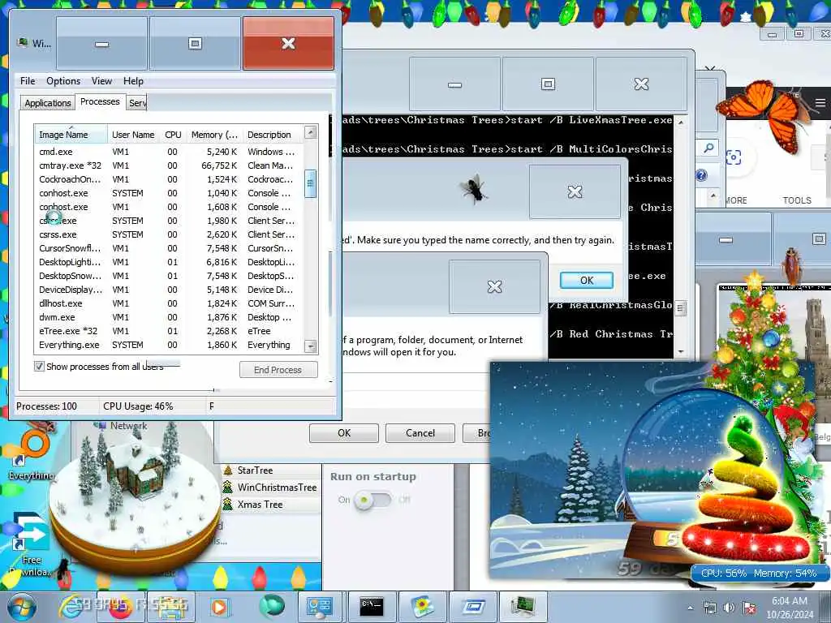Switch to the Command Prompt taskbar button
Viewport: 831px width, 623px height.
pyautogui.click(x=371, y=607)
